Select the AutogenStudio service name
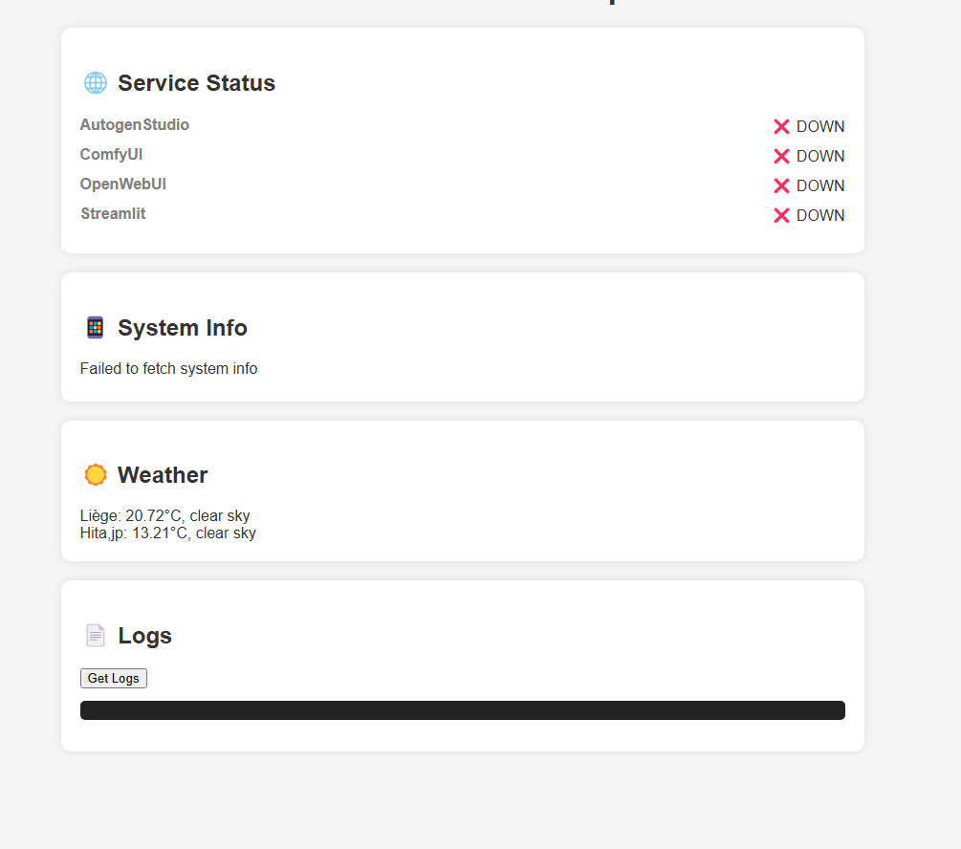The image size is (961, 849). click(135, 125)
